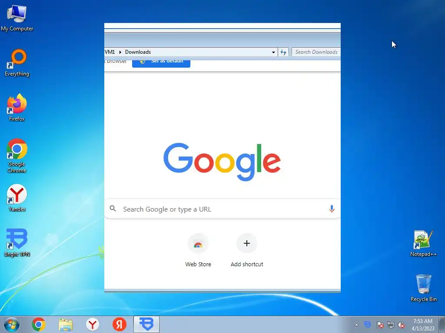Refresh the Downloads folder
The image size is (445, 333).
[x=283, y=52]
